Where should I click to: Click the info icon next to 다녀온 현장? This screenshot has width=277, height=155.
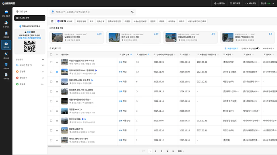click(31, 65)
